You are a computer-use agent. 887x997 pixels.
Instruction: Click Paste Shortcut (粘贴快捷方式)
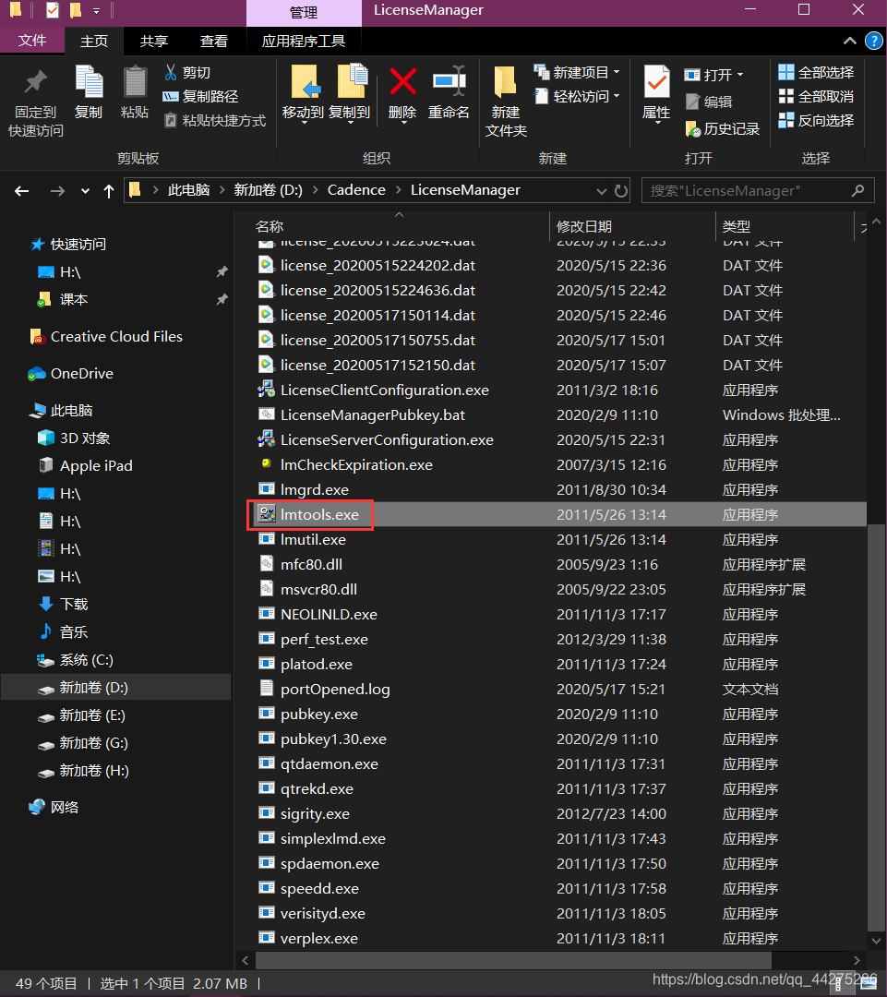pos(215,120)
